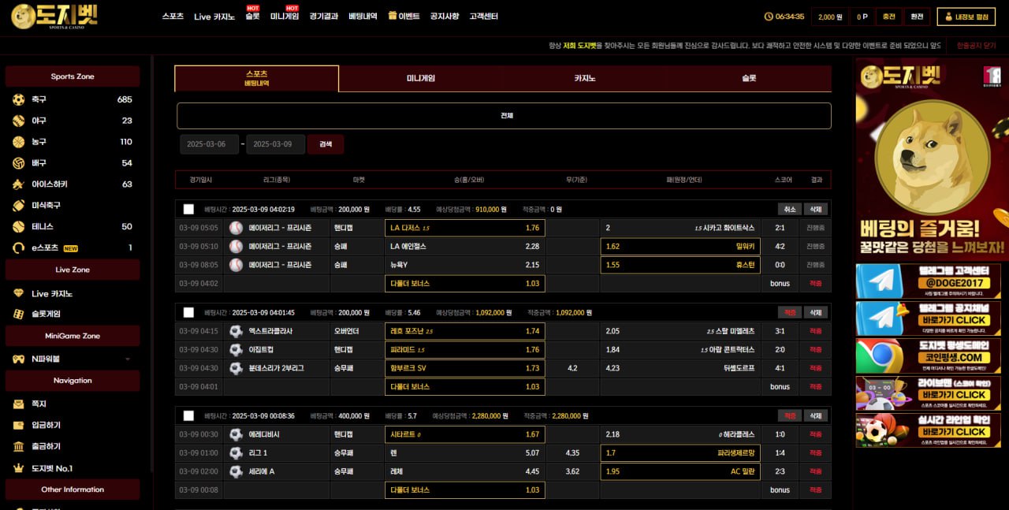Open the 전체 filter selector box
This screenshot has width=1009, height=510.
[504, 116]
